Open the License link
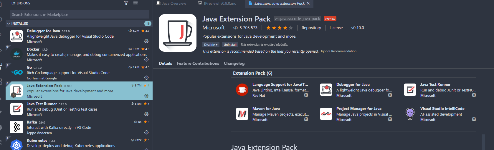The height and width of the screenshot is (150, 494). (x=336, y=28)
